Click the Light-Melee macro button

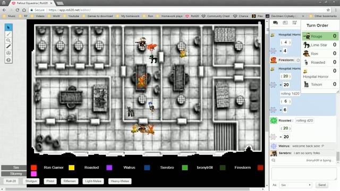tap(93, 181)
